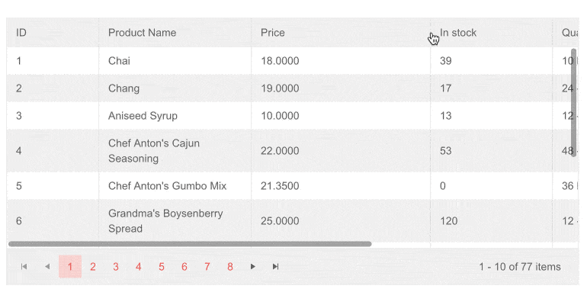This screenshot has width=587, height=305.
Task: Select page 1 in pager
Action: click(70, 267)
